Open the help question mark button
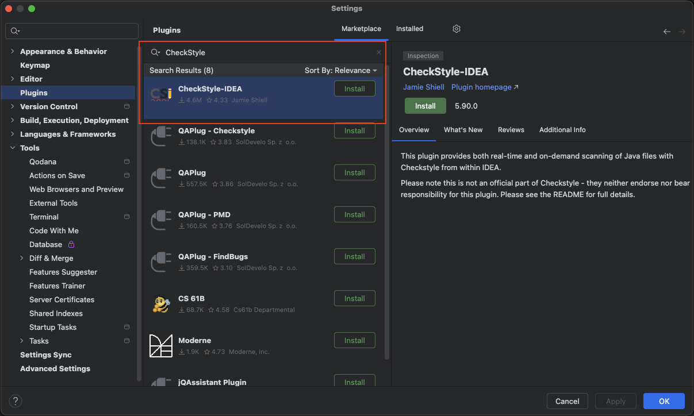Viewport: 694px width, 416px height. pyautogui.click(x=16, y=401)
